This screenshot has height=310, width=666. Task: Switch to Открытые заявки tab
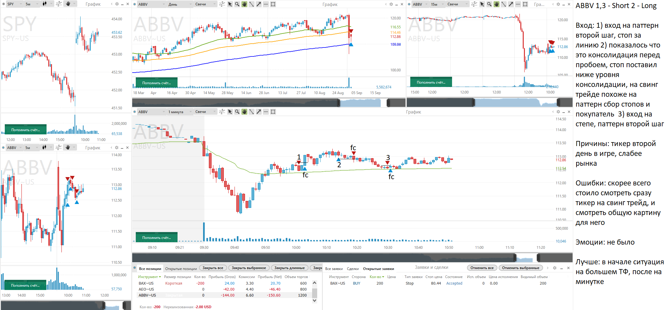point(378,268)
